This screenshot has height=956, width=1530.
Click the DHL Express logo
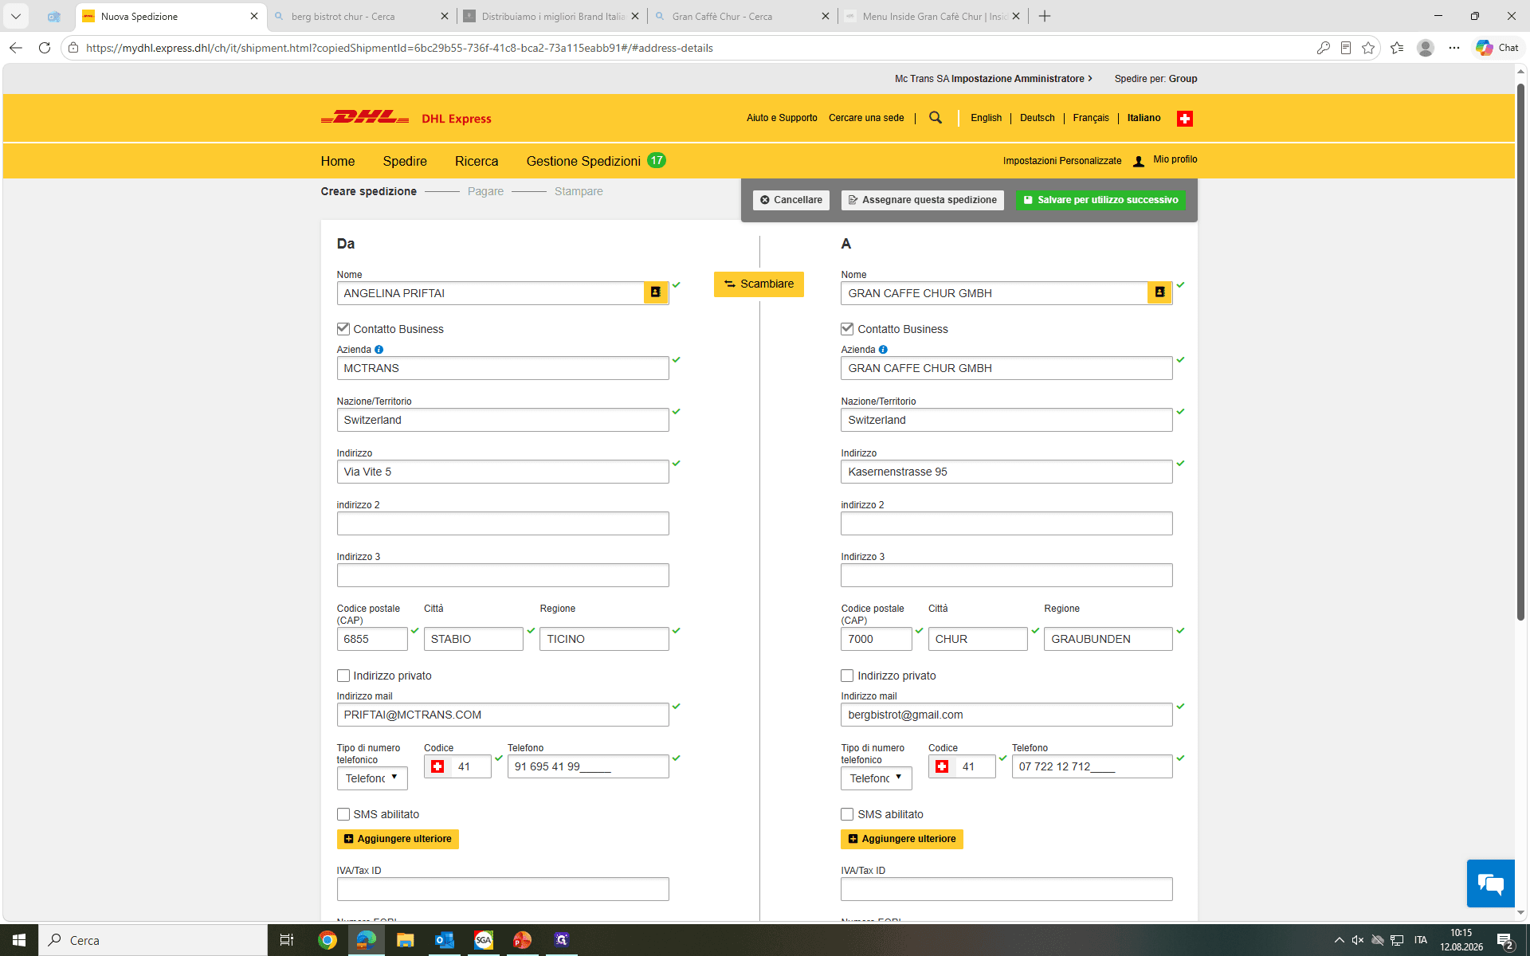[406, 118]
